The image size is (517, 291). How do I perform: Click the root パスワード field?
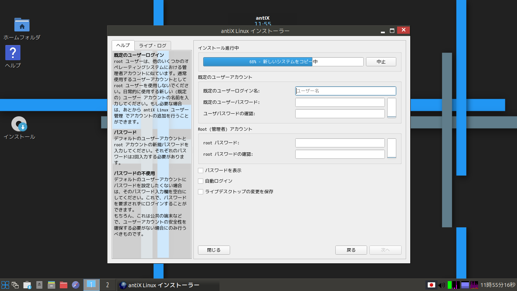point(340,143)
